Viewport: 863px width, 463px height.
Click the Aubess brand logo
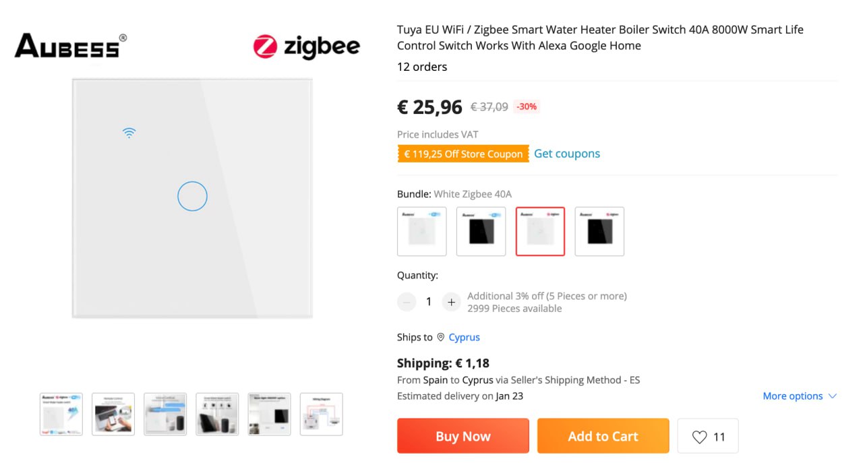coord(70,46)
